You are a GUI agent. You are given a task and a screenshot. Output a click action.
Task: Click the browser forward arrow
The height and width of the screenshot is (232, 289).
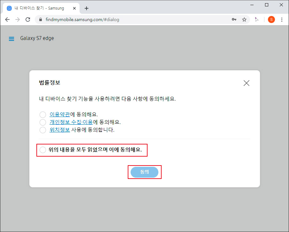[18, 19]
